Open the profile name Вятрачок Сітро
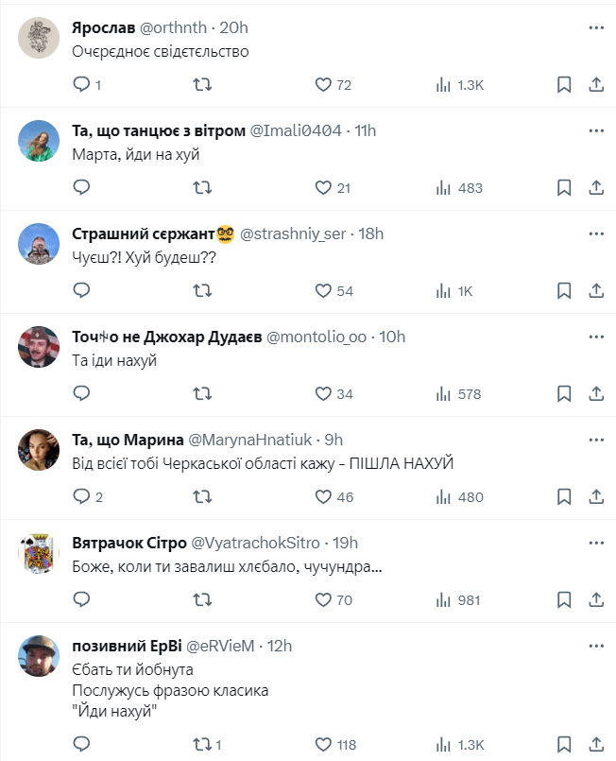This screenshot has height=761, width=616. (x=129, y=543)
